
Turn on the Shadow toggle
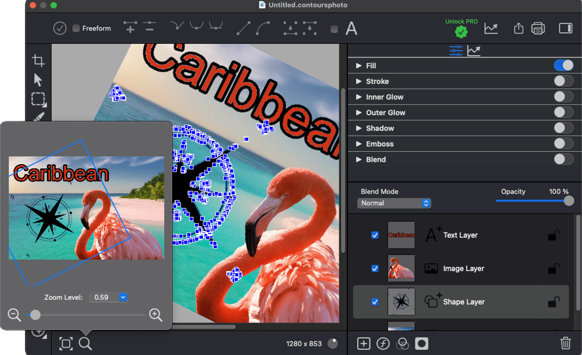(x=563, y=128)
